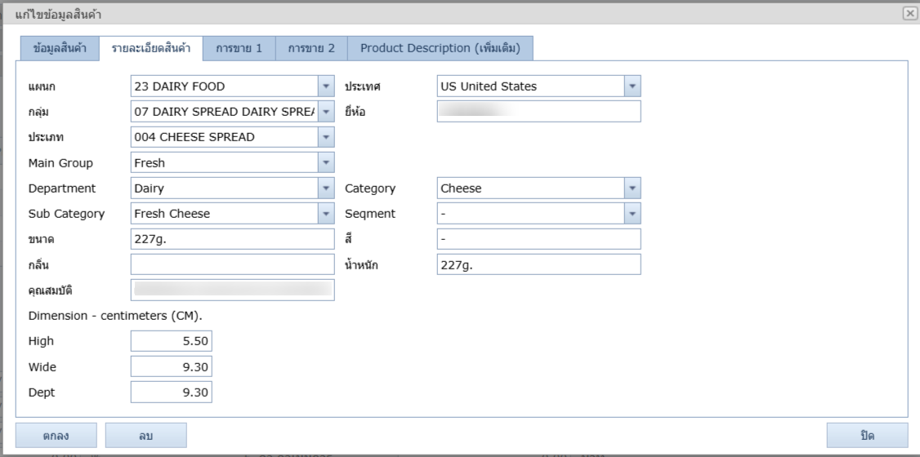Expand the Sub Category dropdown arrow
Viewport: 920px width, 457px height.
(x=326, y=214)
